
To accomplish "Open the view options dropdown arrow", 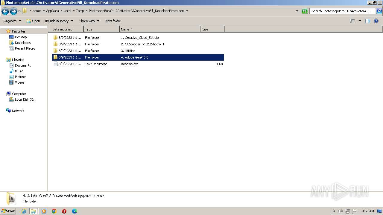I will coord(360,21).
